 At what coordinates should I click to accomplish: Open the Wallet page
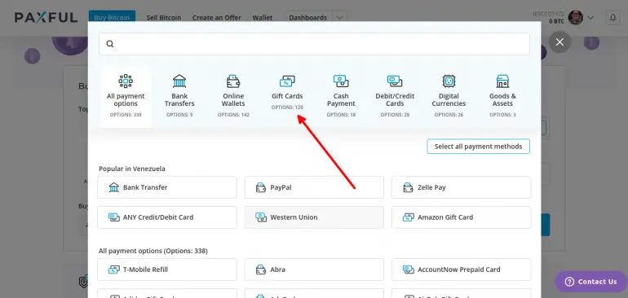coord(263,18)
